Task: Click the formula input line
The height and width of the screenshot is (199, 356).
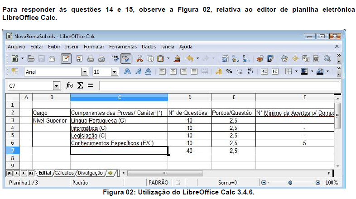Action: coord(217,85)
